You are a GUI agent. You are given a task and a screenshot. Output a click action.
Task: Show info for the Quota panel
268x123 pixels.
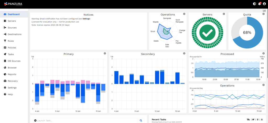(x=263, y=14)
